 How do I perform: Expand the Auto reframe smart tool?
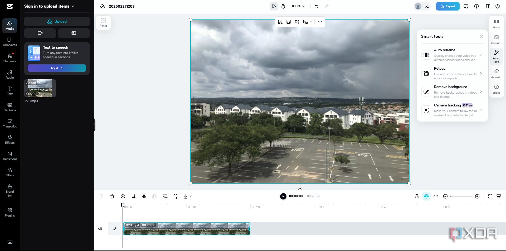[452, 55]
